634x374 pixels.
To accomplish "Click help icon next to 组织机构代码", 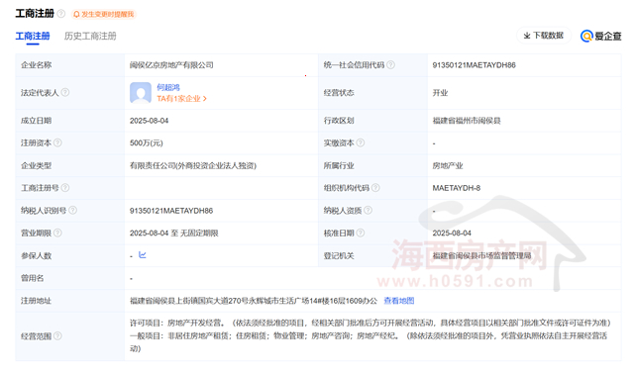I will point(375,187).
